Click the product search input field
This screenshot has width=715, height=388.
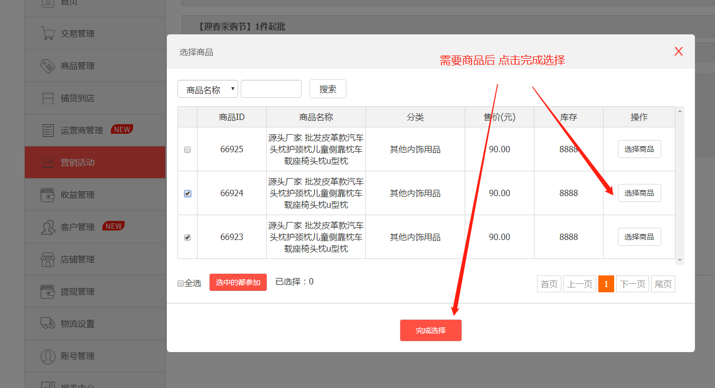(270, 89)
